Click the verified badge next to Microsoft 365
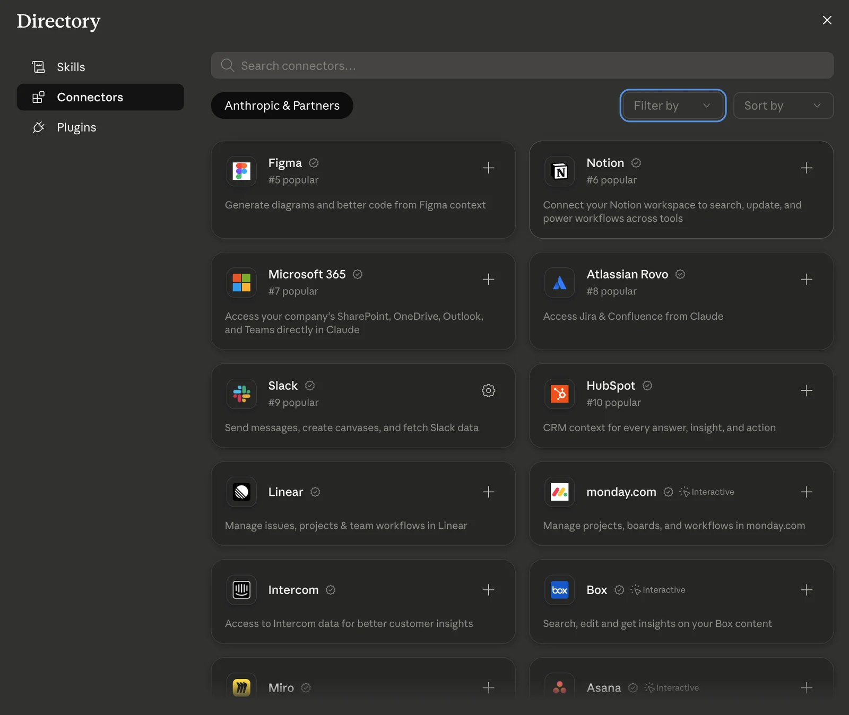849x715 pixels. coord(358,274)
